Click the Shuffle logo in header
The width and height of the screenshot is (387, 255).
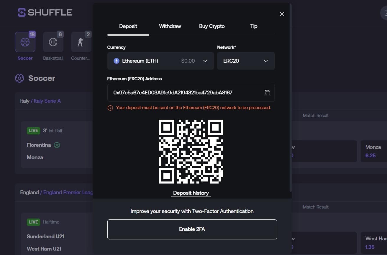click(x=45, y=12)
